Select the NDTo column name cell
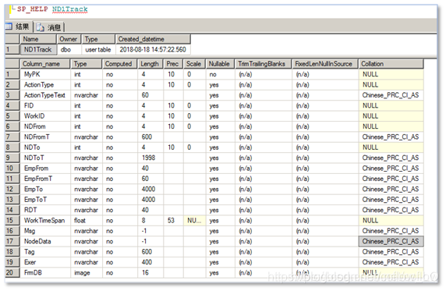Screen dimensions: 446x291 click(x=45, y=147)
